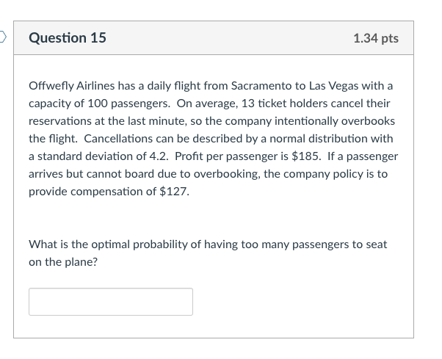The width and height of the screenshot is (442, 359).
Task: Click the phrase intentionally overbooks
Action: pyautogui.click(x=335, y=121)
